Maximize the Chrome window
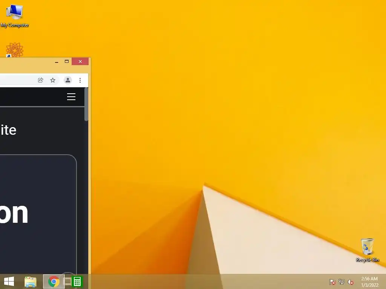386x289 pixels. click(x=67, y=61)
